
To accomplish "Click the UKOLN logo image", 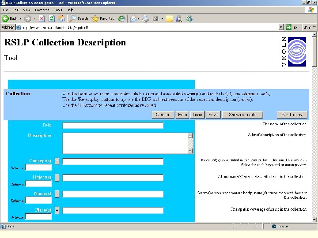I will tap(294, 52).
